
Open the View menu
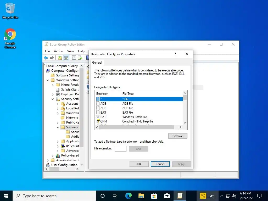tap(70, 51)
